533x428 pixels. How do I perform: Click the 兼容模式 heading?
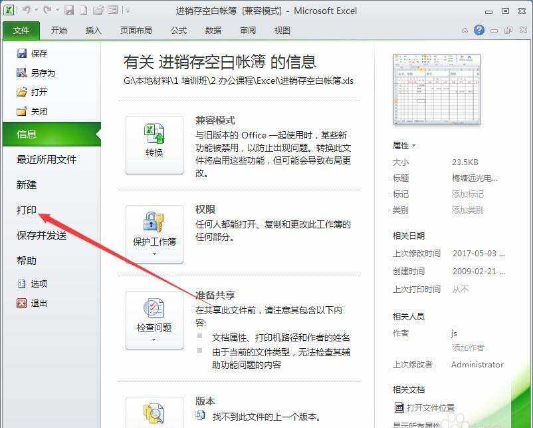pos(215,120)
